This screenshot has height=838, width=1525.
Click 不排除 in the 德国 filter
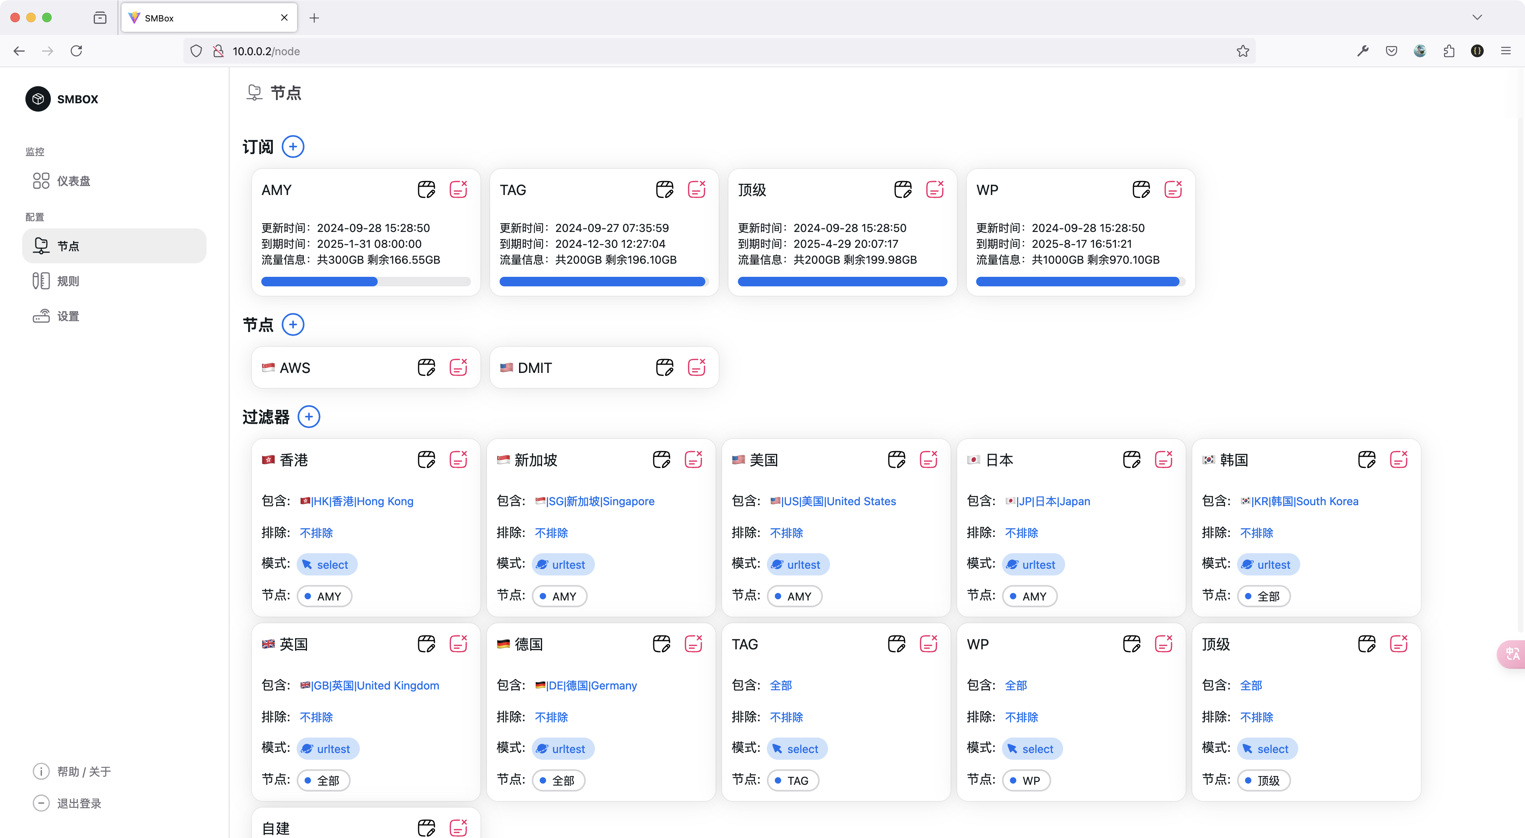pos(551,717)
